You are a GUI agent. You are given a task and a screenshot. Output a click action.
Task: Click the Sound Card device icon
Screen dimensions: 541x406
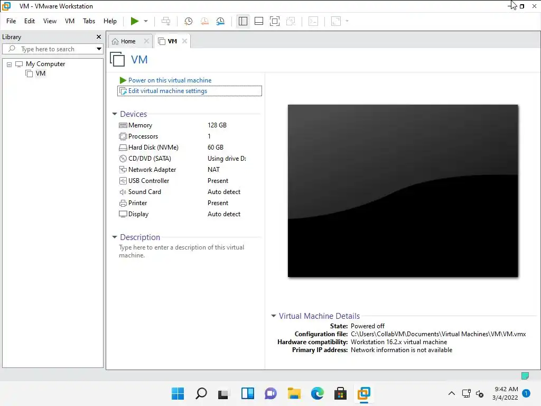point(123,192)
